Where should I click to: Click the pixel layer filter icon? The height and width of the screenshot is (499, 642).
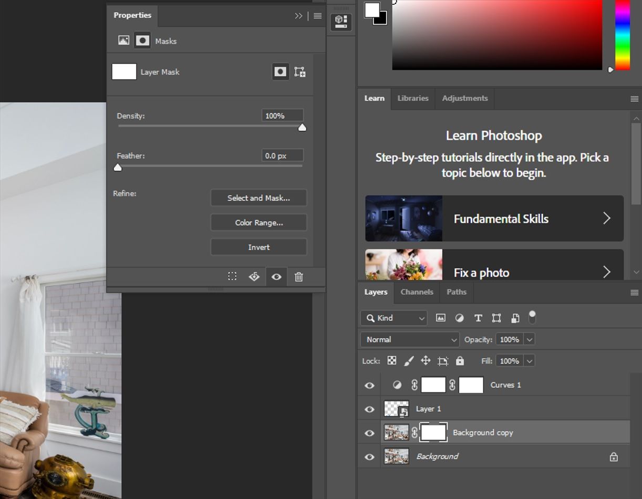(x=441, y=318)
